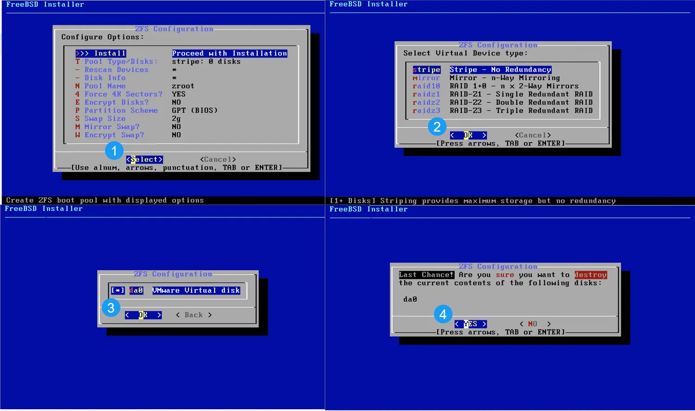The width and height of the screenshot is (695, 411).
Task: Click '2g' swap size value
Action: [176, 119]
